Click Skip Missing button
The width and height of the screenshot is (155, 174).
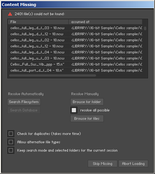click(103, 164)
